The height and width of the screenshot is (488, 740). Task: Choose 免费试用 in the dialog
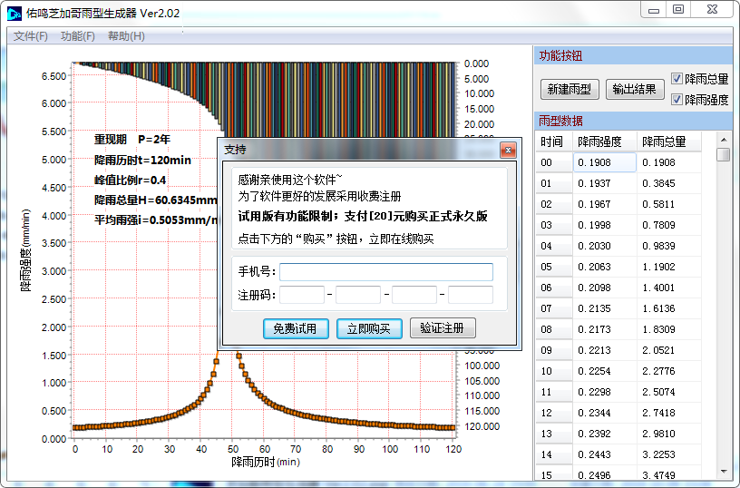(295, 328)
